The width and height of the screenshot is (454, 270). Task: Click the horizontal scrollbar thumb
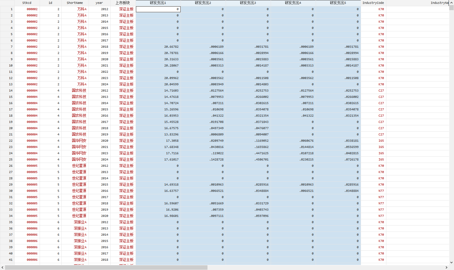pyautogui.click(x=106, y=268)
